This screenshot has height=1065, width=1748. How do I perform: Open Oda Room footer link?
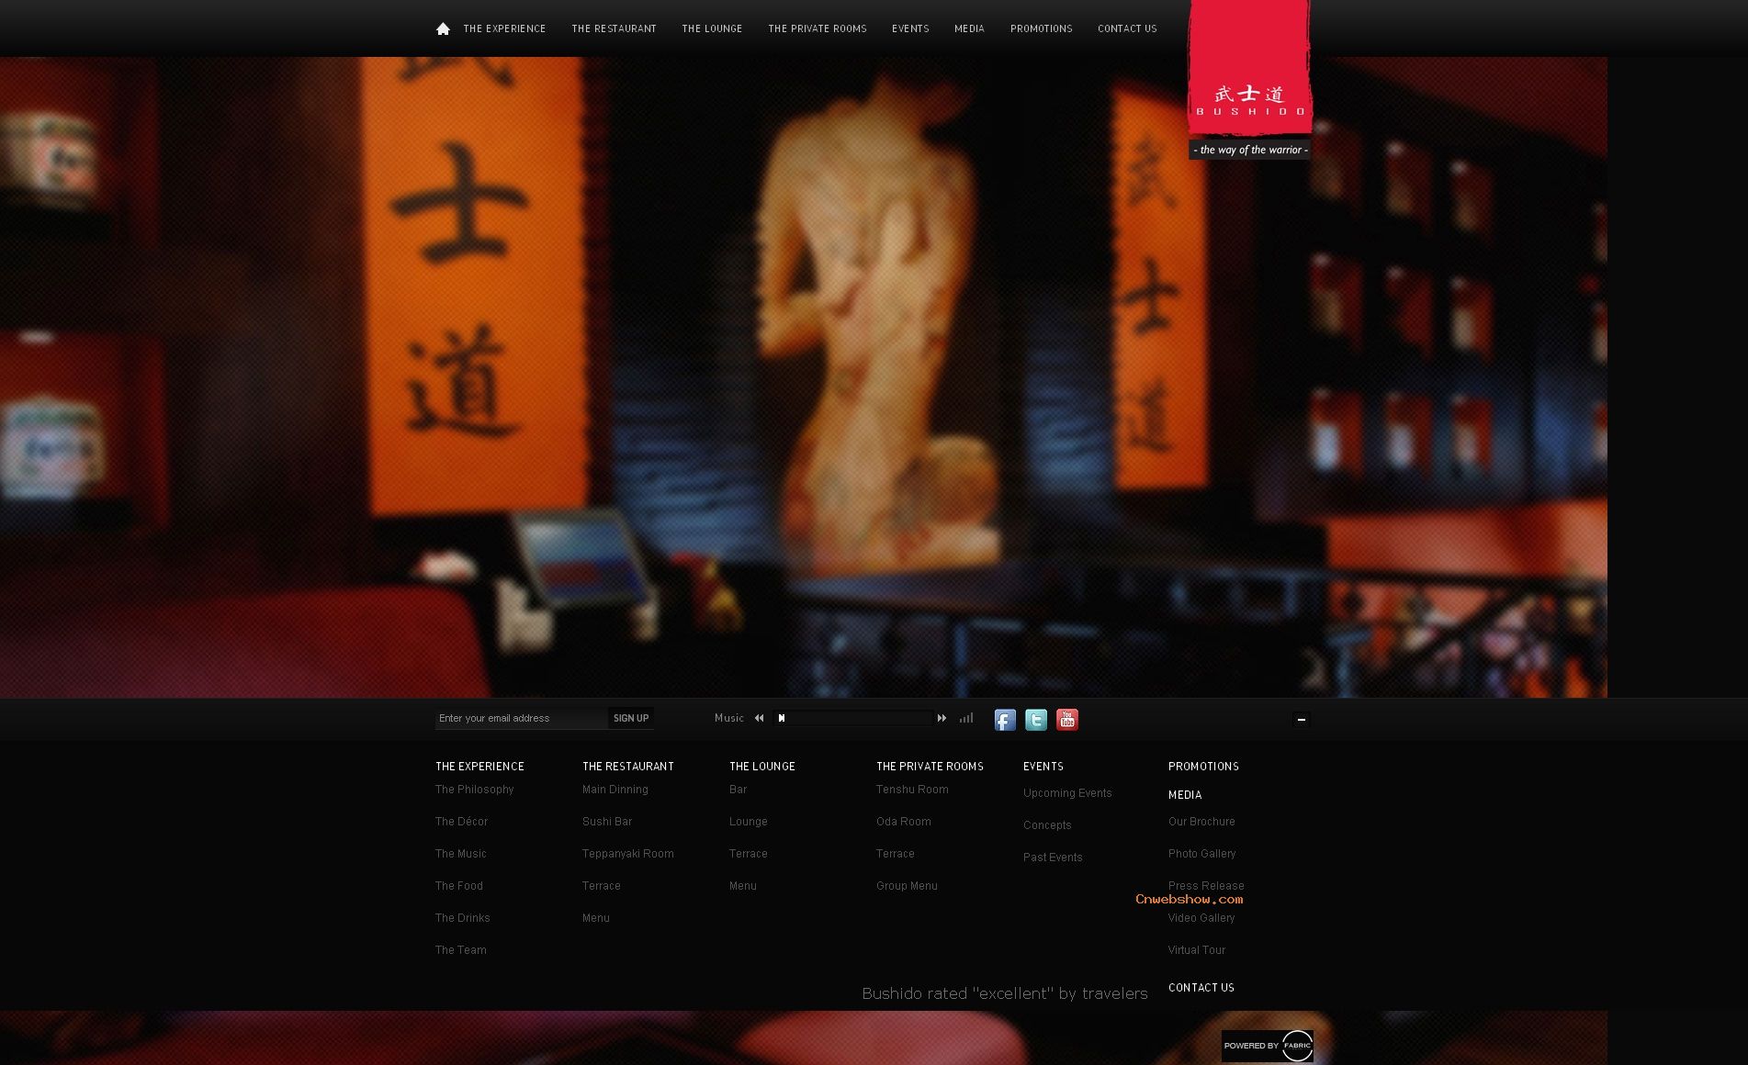[903, 822]
